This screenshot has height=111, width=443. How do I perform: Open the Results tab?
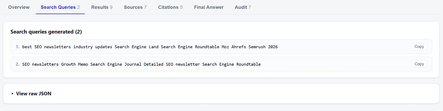[102, 7]
